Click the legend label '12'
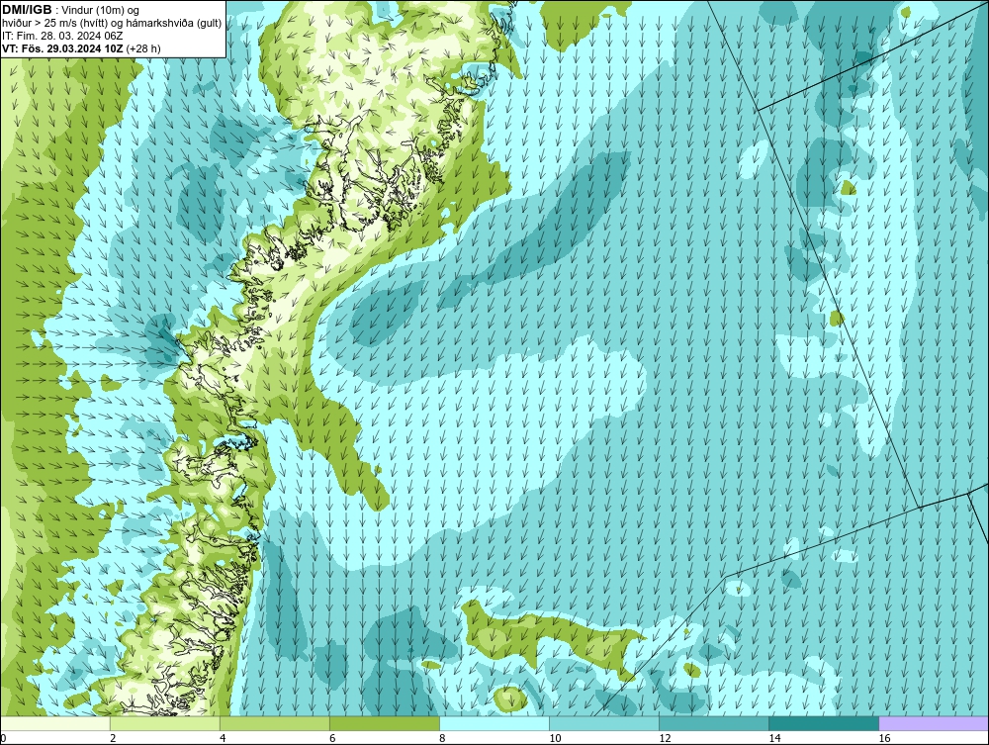The width and height of the screenshot is (989, 745). [x=665, y=738]
